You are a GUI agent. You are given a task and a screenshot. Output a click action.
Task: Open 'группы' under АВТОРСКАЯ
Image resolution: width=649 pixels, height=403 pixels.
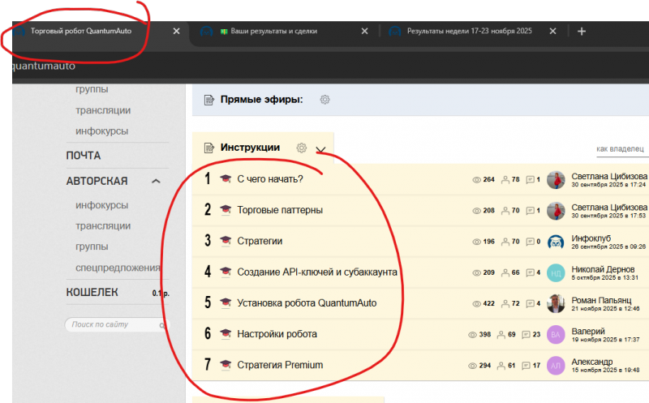(x=92, y=247)
